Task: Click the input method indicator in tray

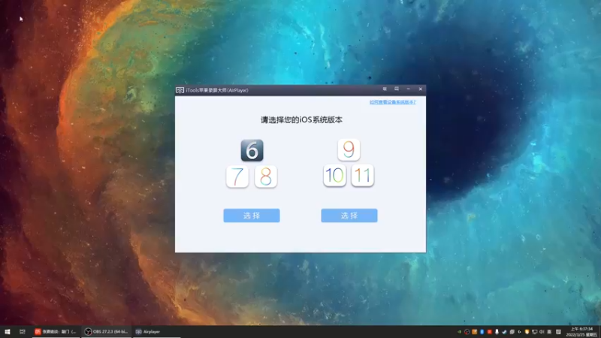Action: pyautogui.click(x=549, y=332)
